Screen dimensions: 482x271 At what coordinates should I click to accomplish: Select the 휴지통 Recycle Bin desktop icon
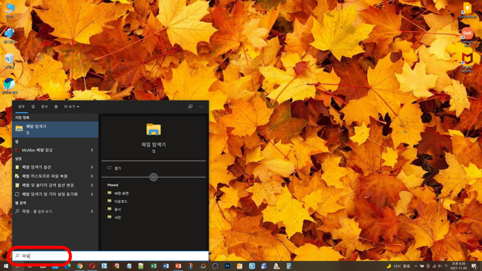click(9, 60)
